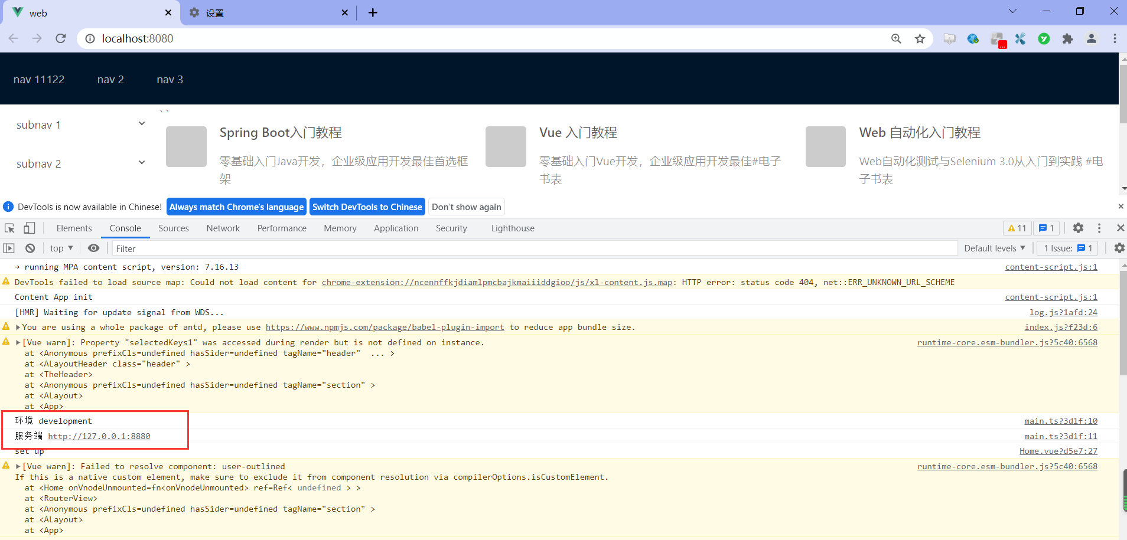Open a new browser tab

(x=373, y=12)
